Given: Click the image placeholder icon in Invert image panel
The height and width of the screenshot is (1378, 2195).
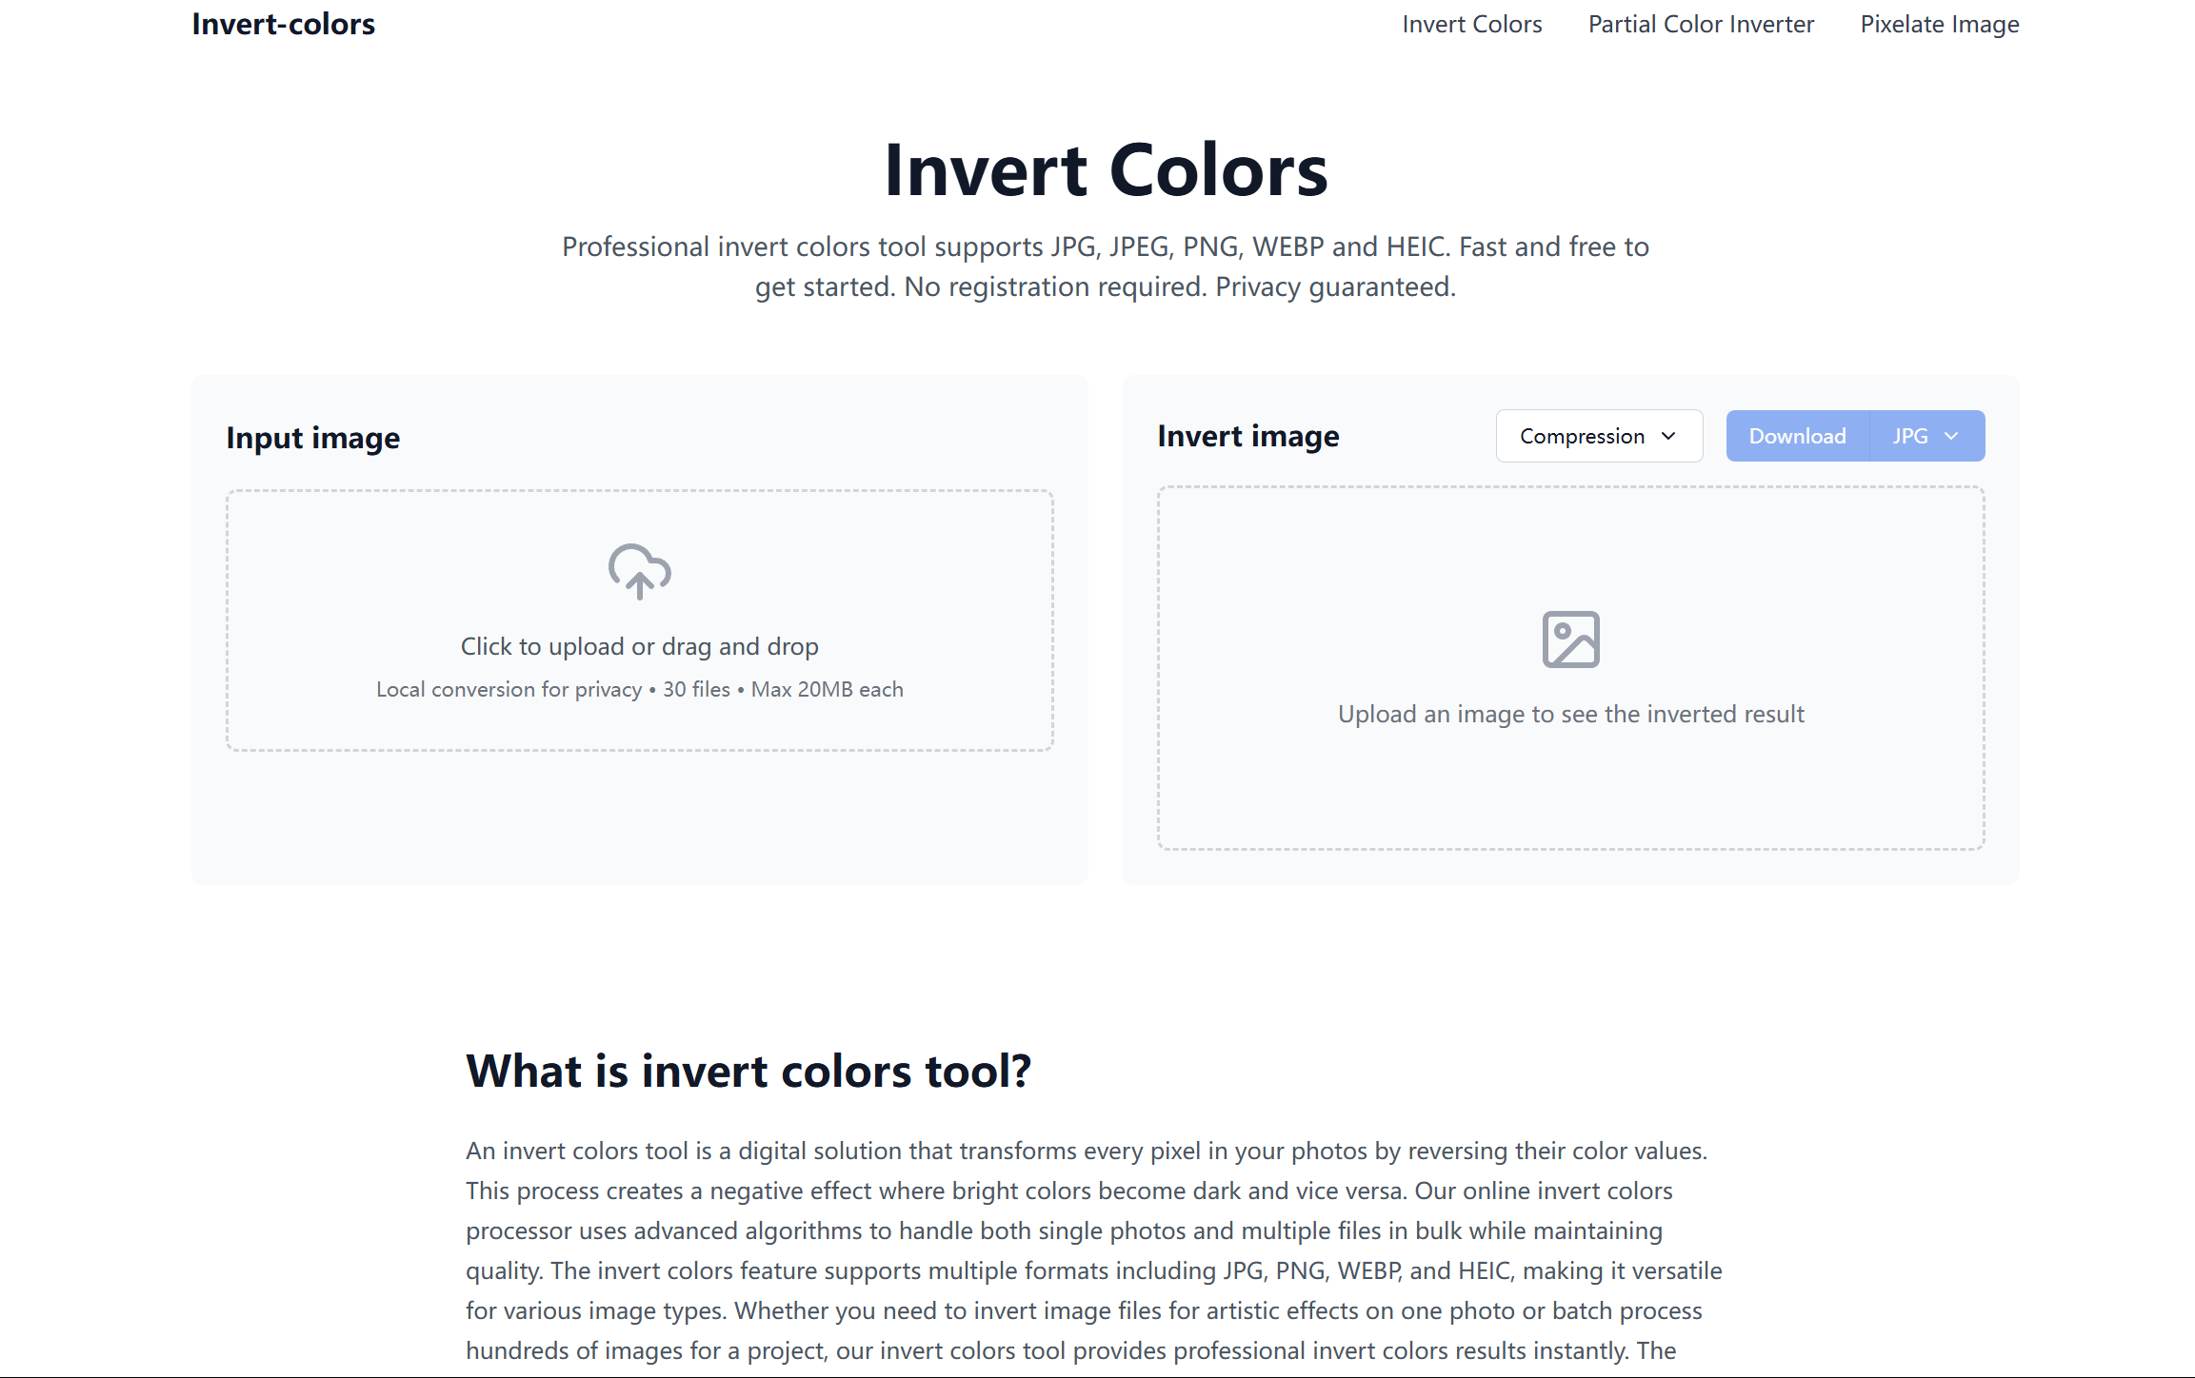Looking at the screenshot, I should point(1571,638).
